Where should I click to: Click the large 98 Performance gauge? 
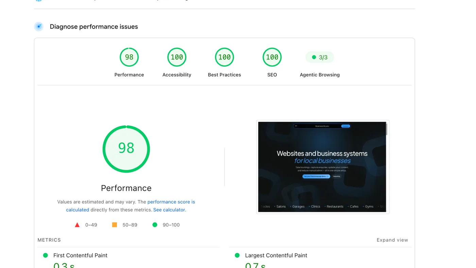click(x=126, y=149)
